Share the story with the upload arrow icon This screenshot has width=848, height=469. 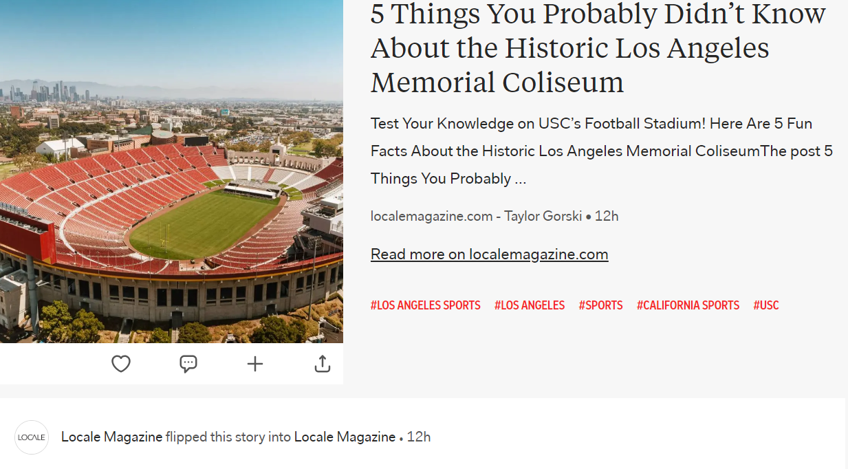point(323,364)
